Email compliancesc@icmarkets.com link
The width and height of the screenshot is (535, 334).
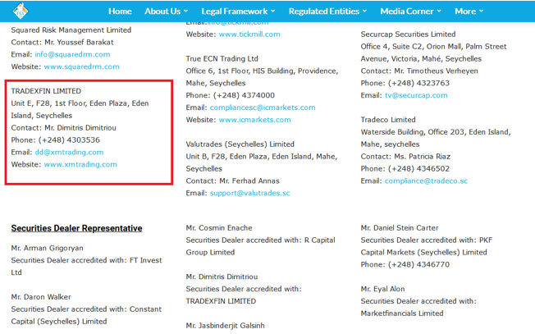pos(263,108)
